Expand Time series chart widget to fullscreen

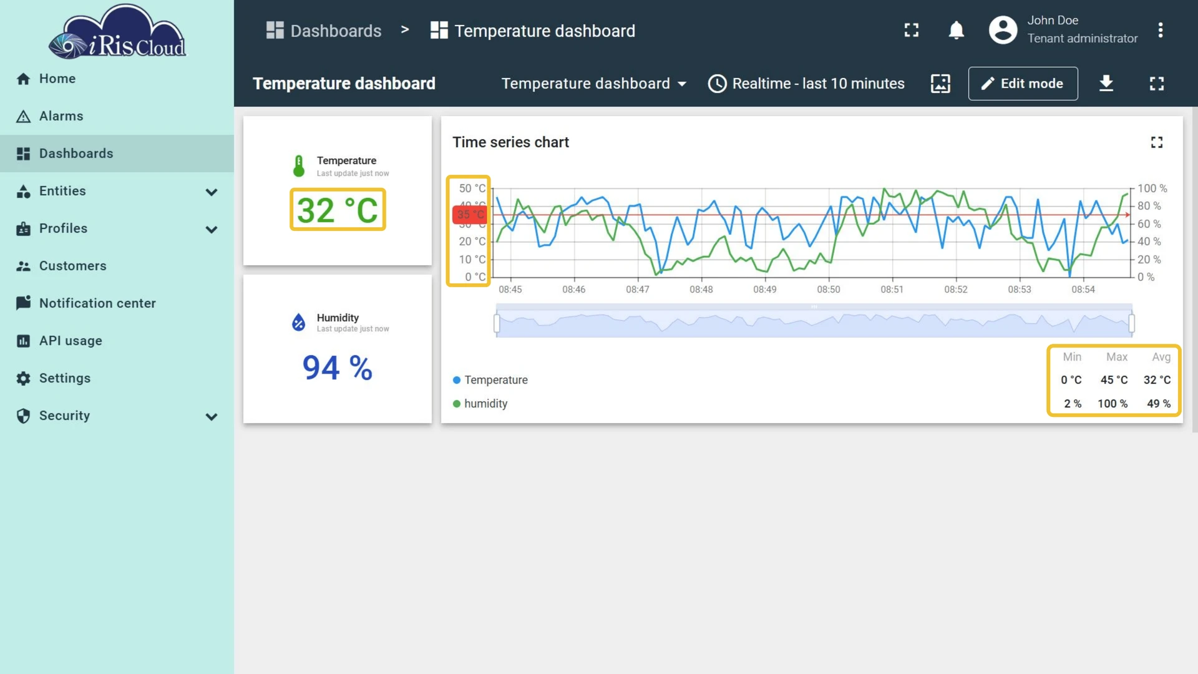(1157, 142)
